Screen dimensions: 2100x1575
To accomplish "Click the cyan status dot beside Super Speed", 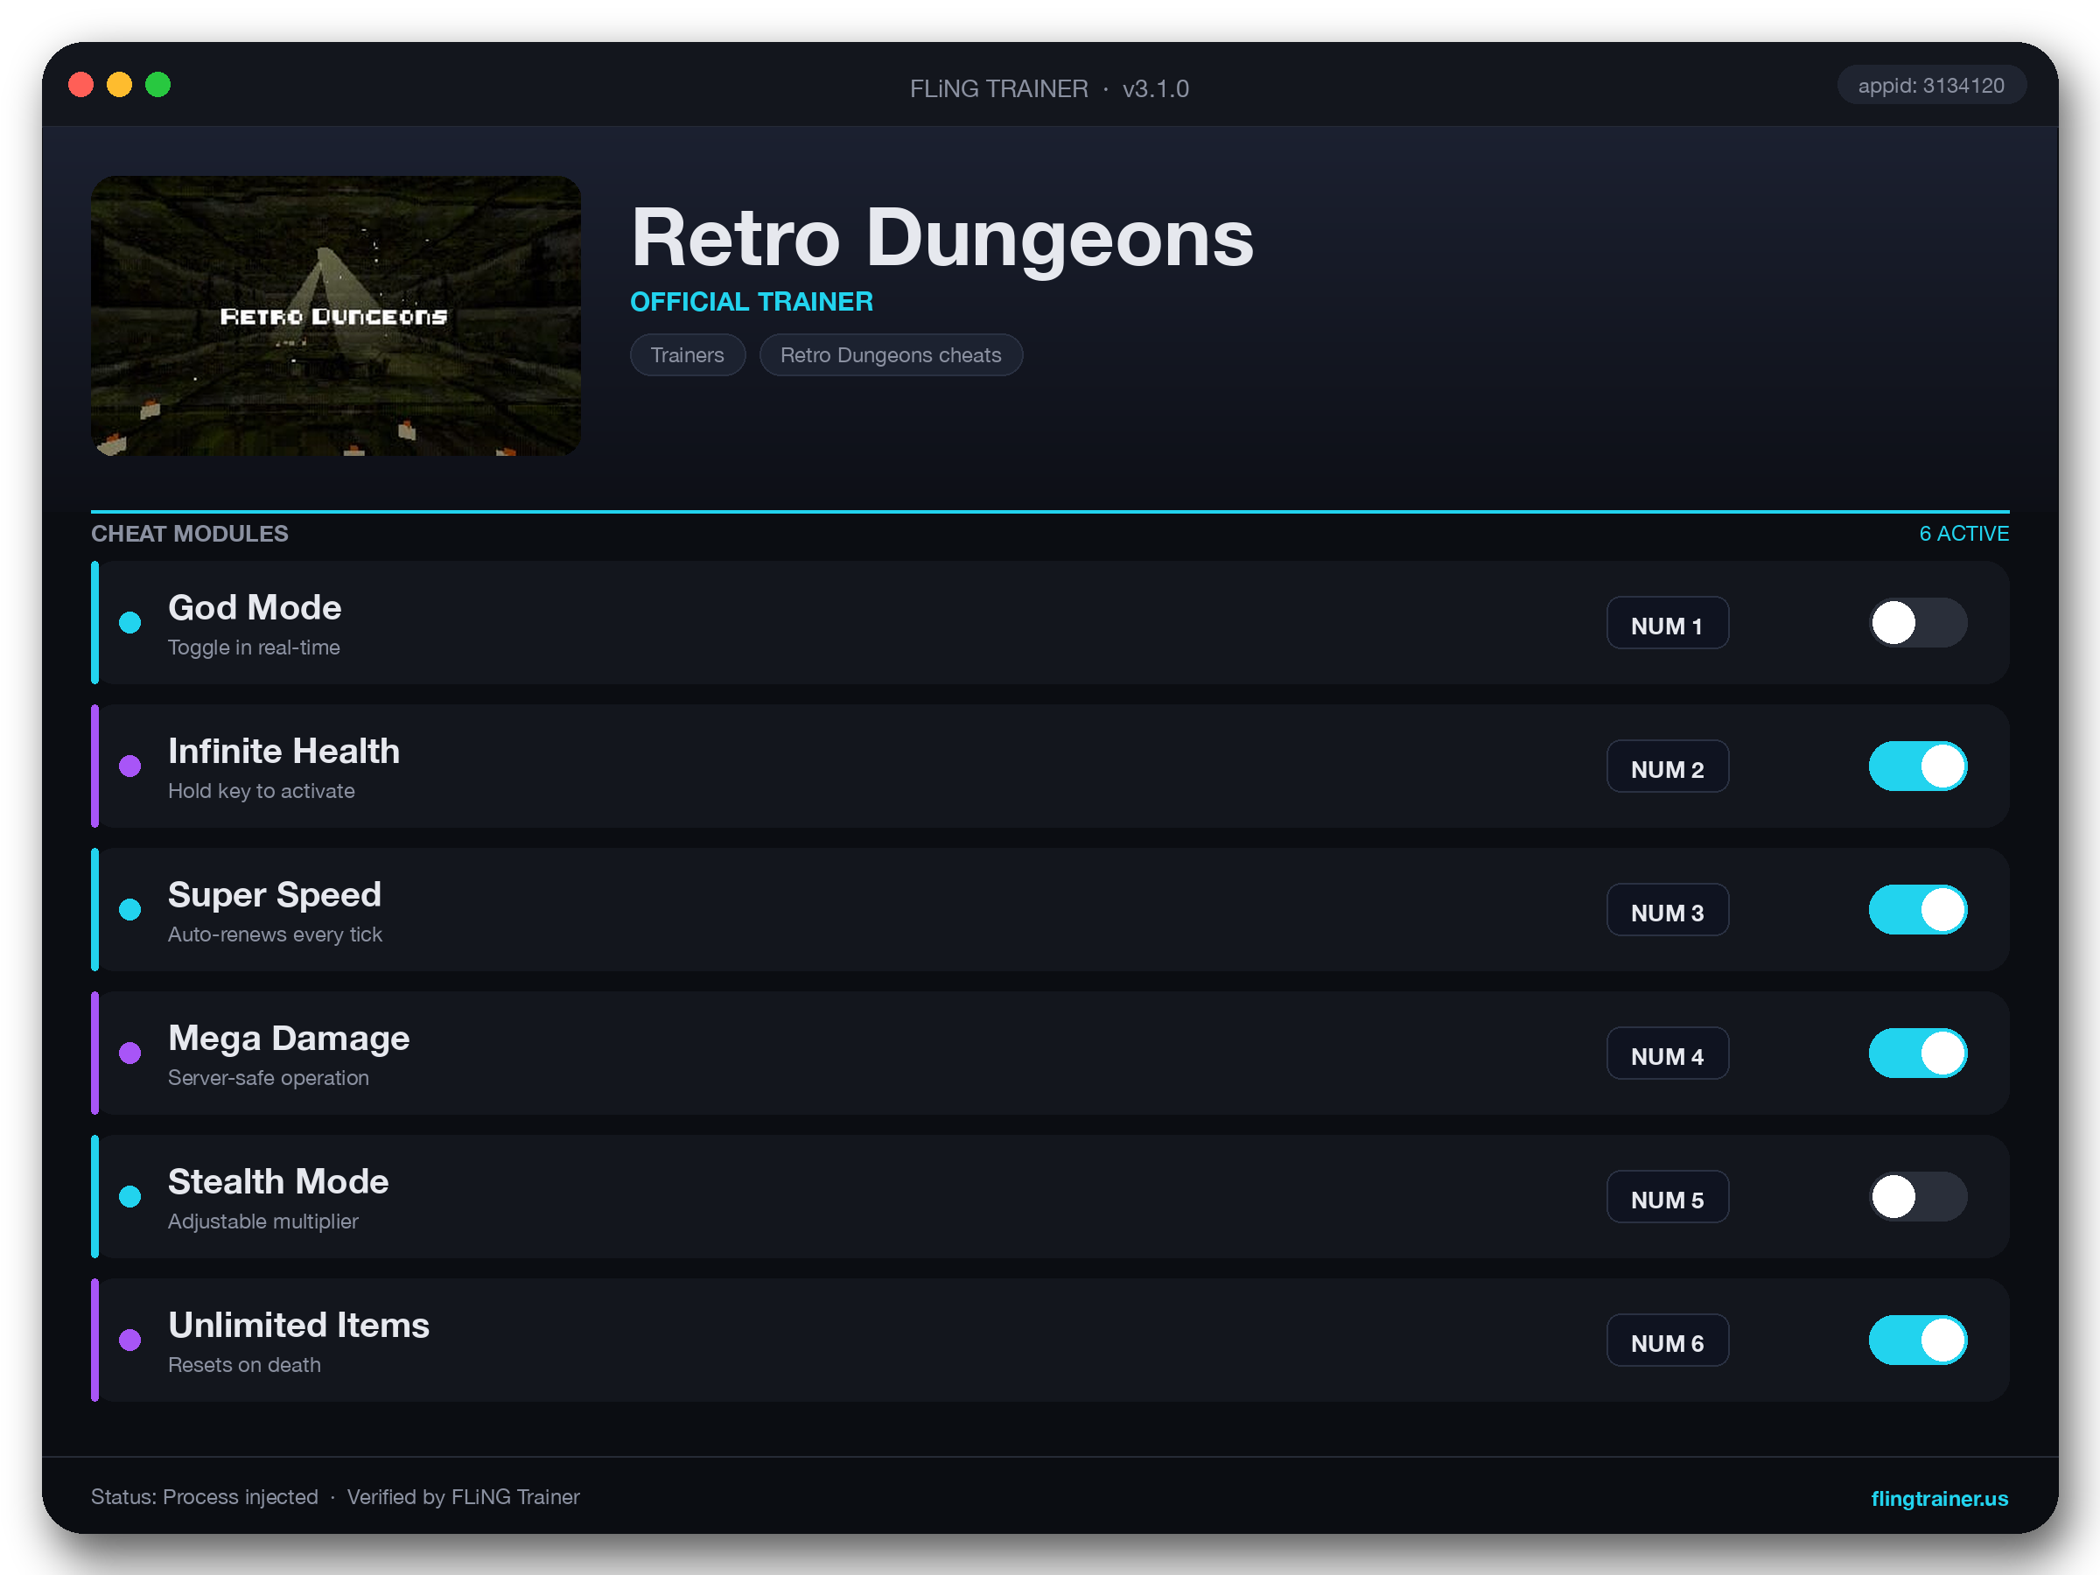I will pos(130,909).
